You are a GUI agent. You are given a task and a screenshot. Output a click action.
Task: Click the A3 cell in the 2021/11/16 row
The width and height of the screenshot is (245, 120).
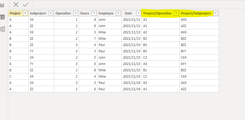161,83
